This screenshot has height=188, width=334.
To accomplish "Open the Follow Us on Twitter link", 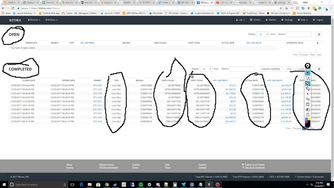I will click(x=254, y=164).
